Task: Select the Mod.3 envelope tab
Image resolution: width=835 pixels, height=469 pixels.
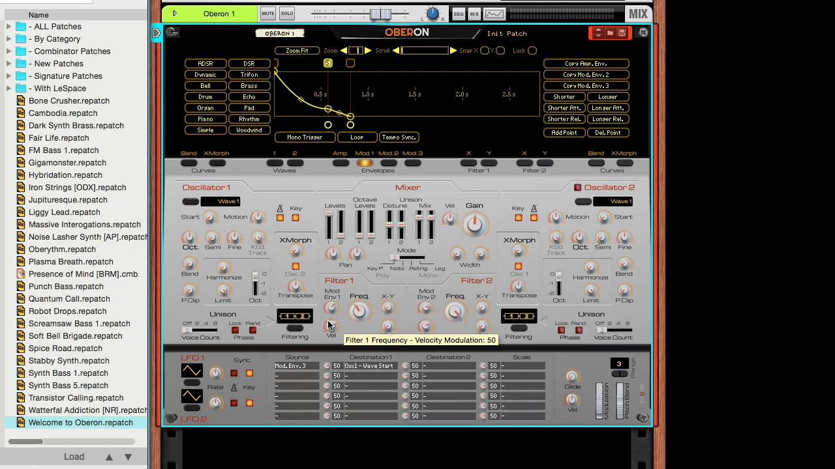Action: click(412, 163)
